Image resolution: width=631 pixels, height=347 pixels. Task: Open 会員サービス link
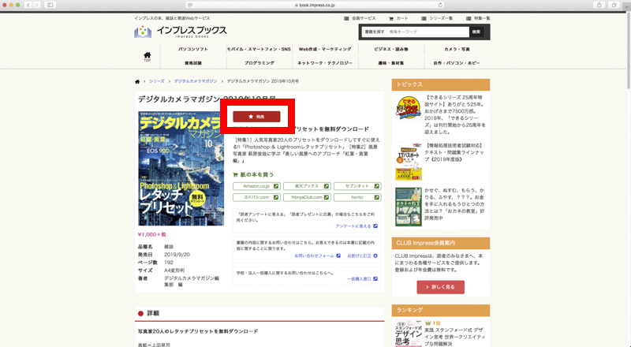point(364,18)
